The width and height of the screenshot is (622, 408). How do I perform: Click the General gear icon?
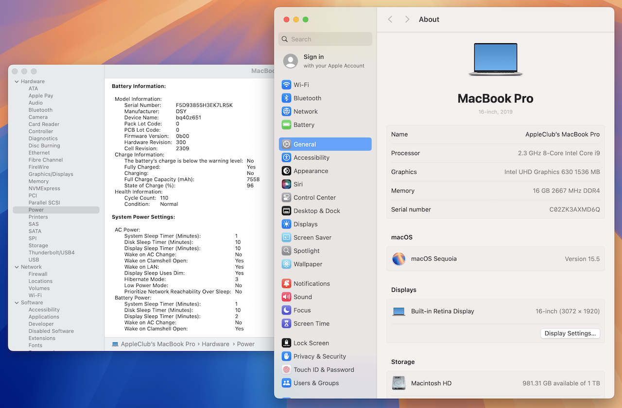pyautogui.click(x=286, y=144)
